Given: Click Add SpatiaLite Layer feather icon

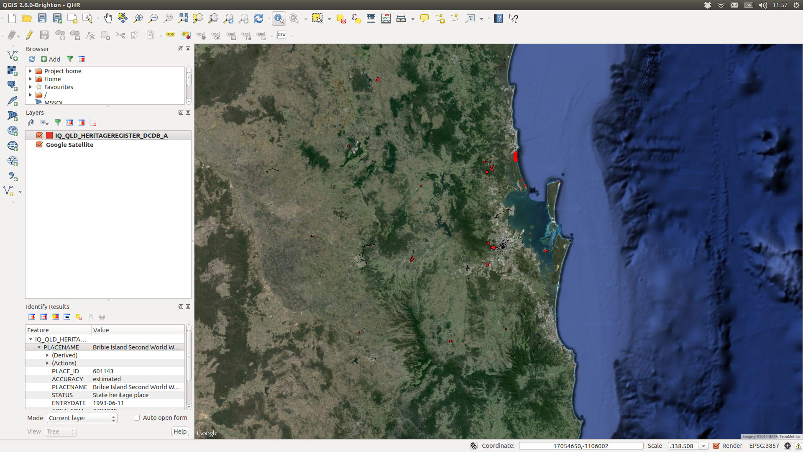Looking at the screenshot, I should (x=13, y=100).
